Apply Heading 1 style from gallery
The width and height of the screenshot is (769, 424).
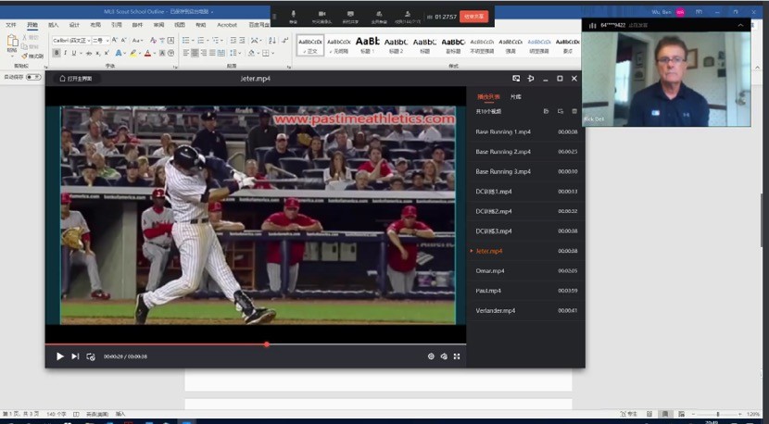tap(367, 45)
